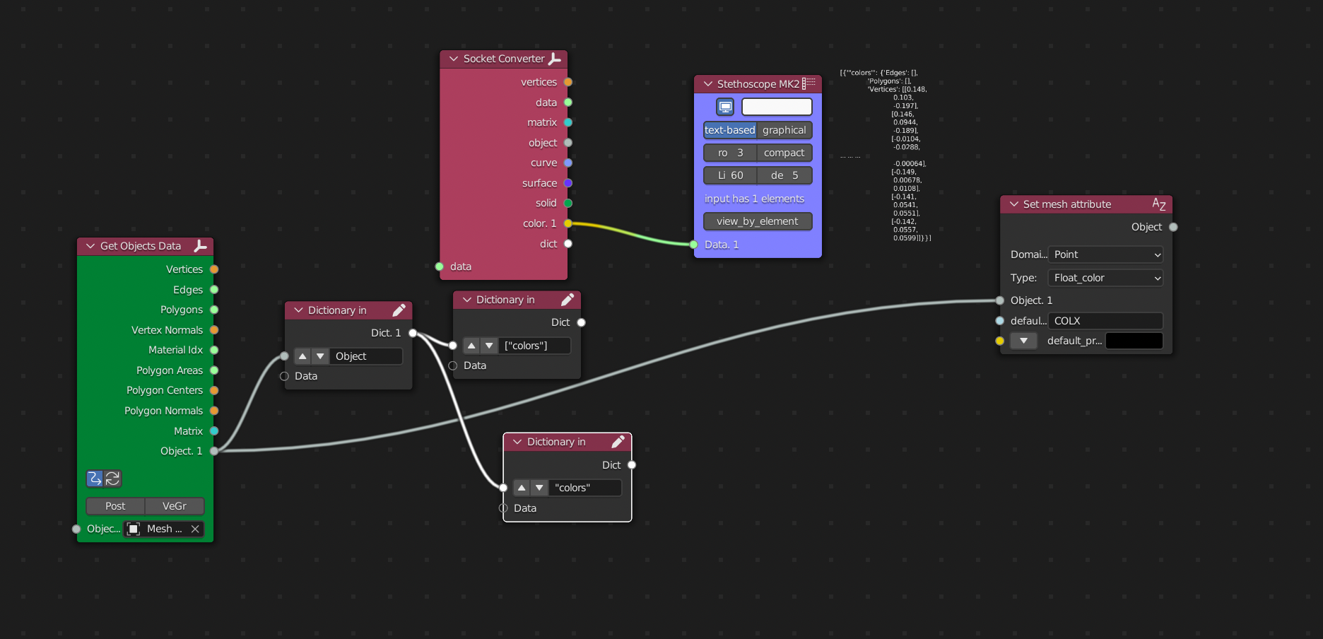1323x639 pixels.
Task: Click down arrow beside the "colors" key field
Action: pyautogui.click(x=539, y=488)
